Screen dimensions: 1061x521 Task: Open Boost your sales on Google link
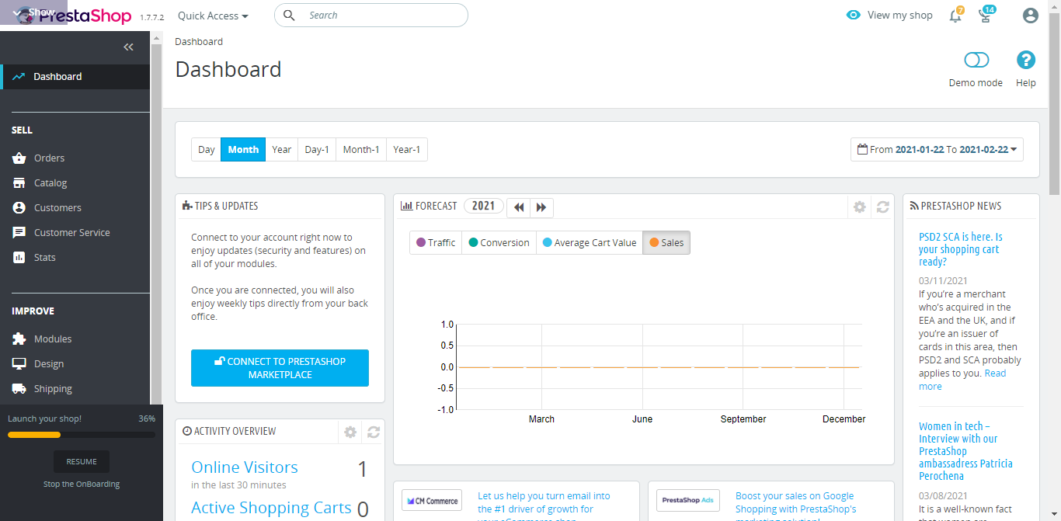pos(796,506)
